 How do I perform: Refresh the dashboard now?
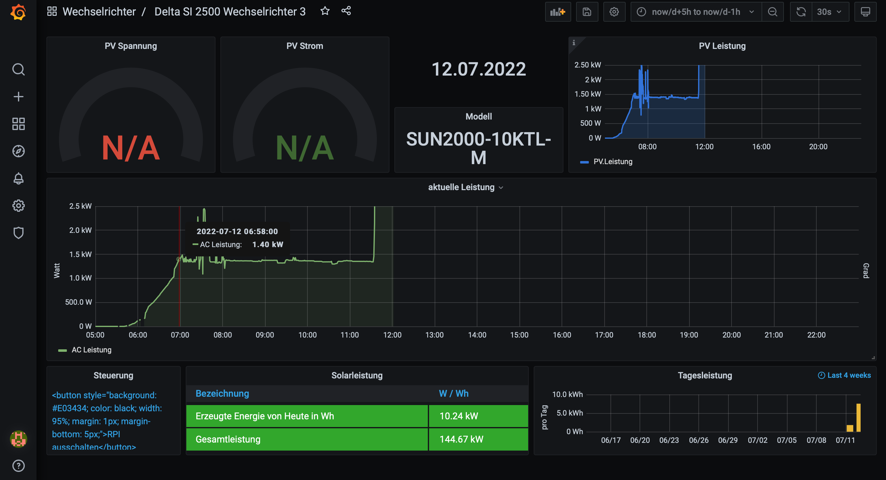(x=801, y=12)
